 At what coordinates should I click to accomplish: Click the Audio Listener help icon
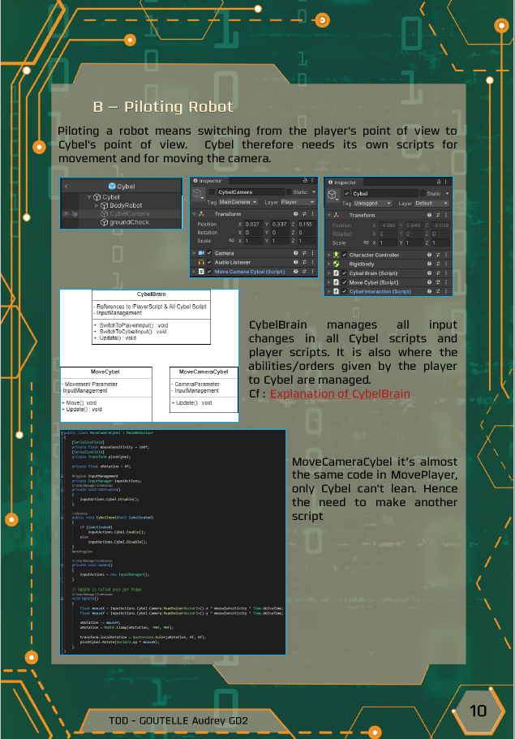click(295, 262)
